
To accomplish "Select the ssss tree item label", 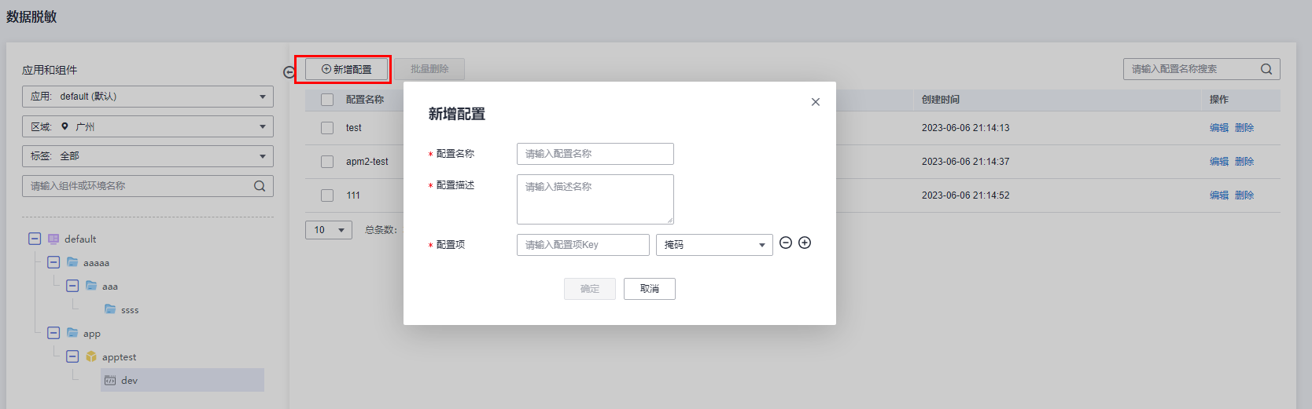I will pos(130,310).
